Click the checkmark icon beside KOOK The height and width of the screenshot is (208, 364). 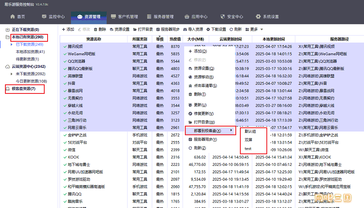click(x=65, y=157)
